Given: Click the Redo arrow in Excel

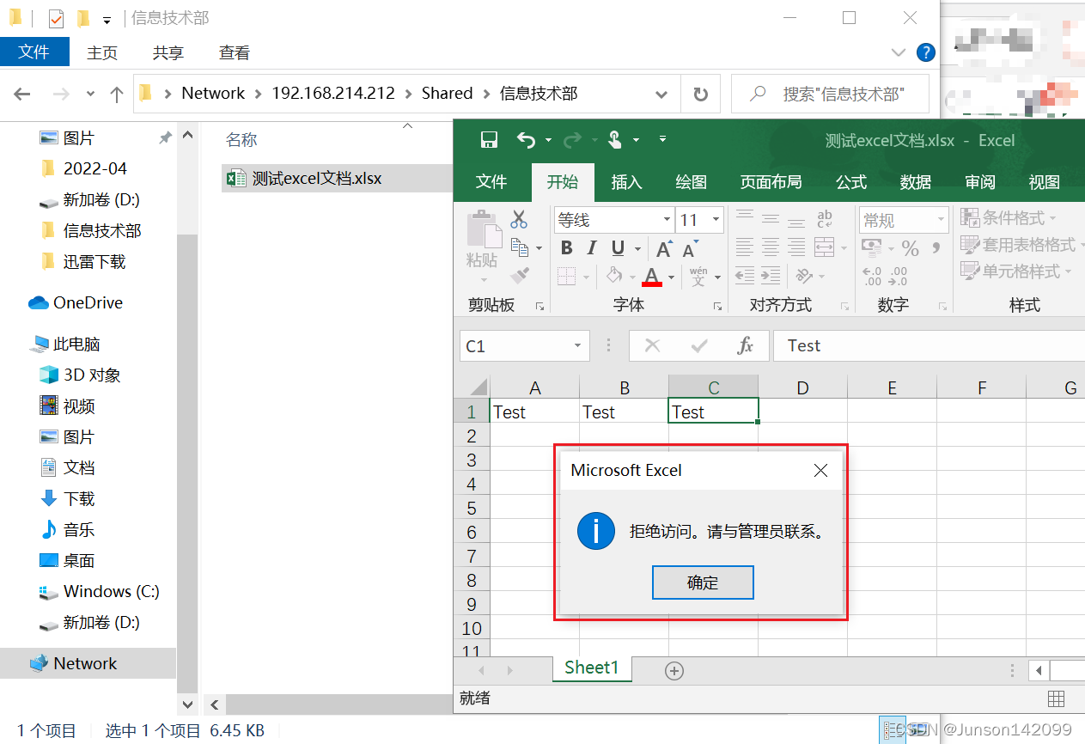Looking at the screenshot, I should (x=572, y=139).
